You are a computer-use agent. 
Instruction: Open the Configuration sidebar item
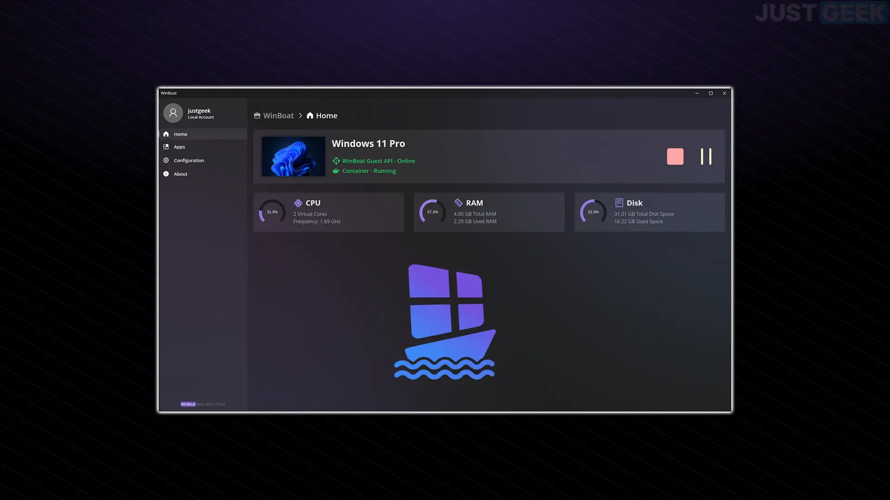(x=203, y=160)
